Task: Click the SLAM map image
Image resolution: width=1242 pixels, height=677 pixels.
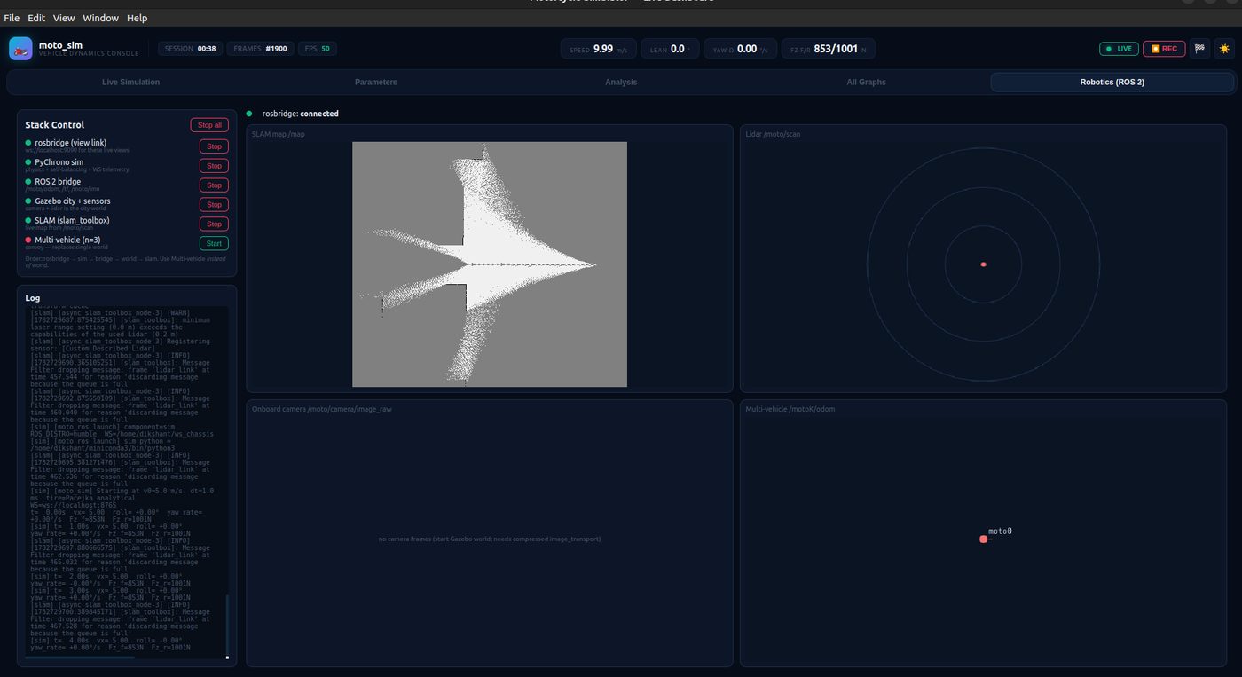Action: (490, 264)
